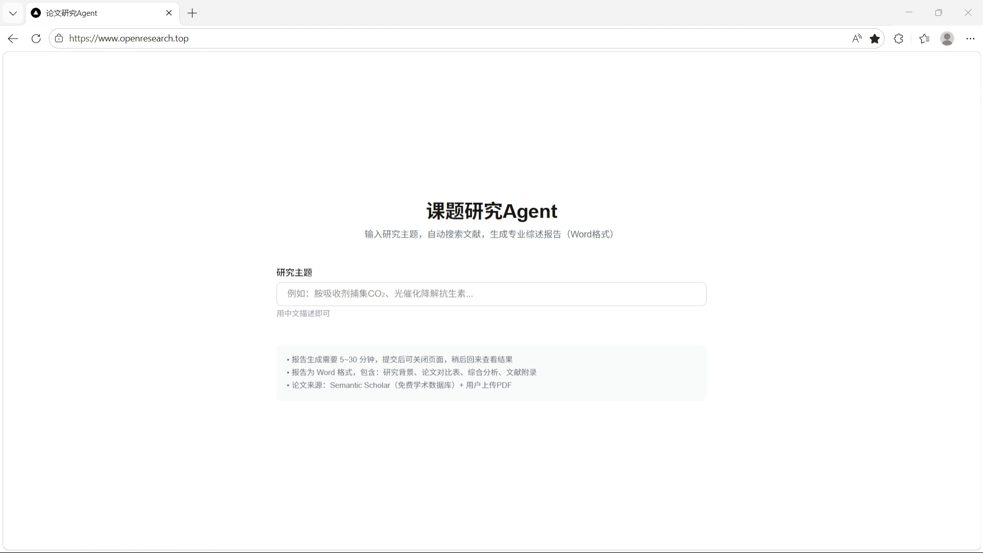Open browser Settings and more menu
983x553 pixels.
pos(970,38)
